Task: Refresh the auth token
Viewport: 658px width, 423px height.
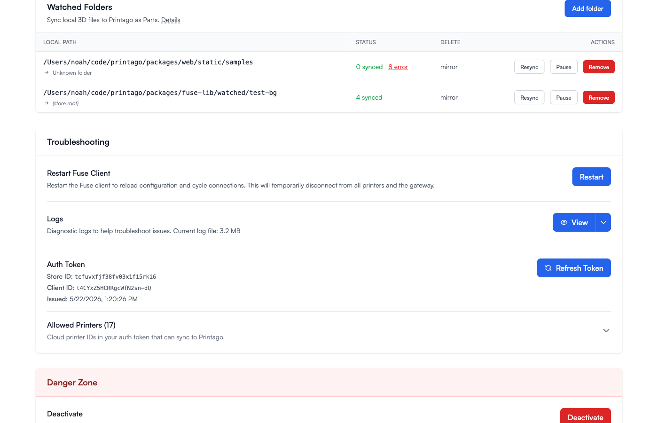Action: 574,268
